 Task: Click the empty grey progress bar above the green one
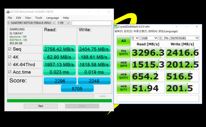pos(50,96)
